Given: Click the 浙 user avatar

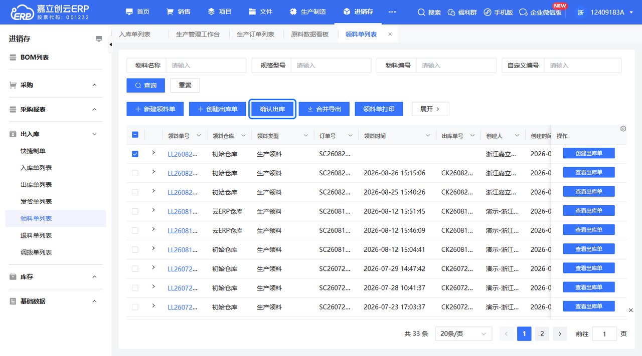Looking at the screenshot, I should [x=581, y=12].
